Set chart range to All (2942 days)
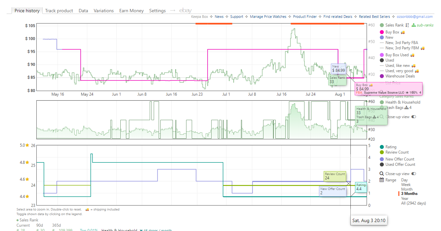Viewport: 441px width, 231px height. pos(414,203)
